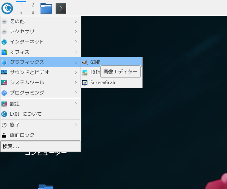227x189 pixels.
Task: Open the オフィス menu entry
Action: click(x=40, y=52)
